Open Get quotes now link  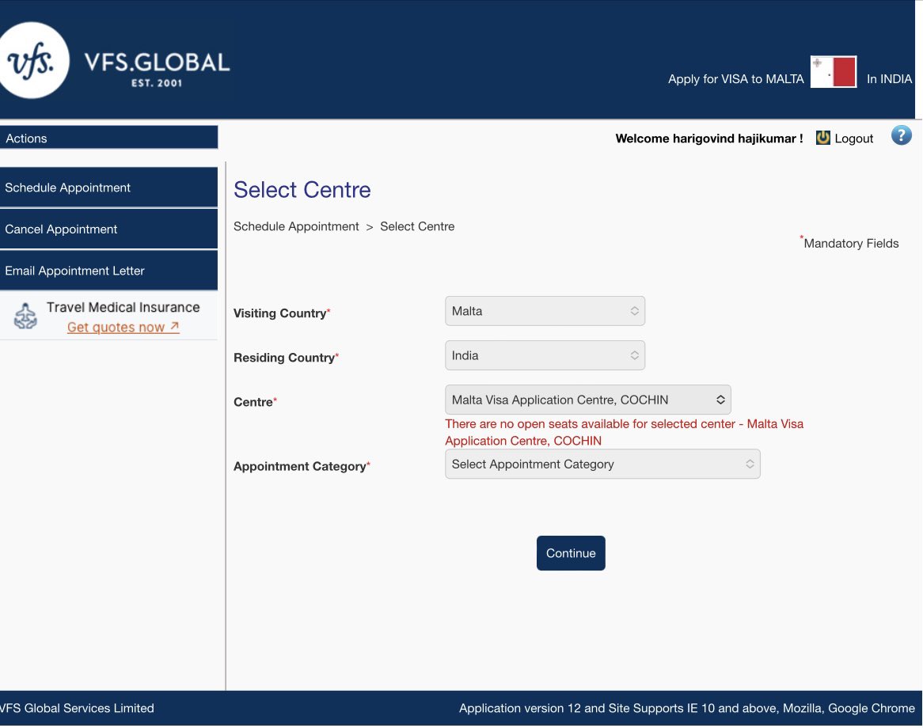(x=123, y=328)
